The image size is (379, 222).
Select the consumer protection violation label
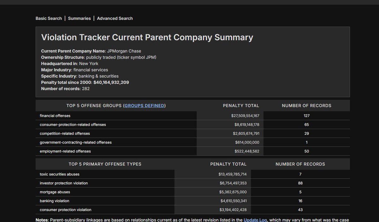coord(65,209)
